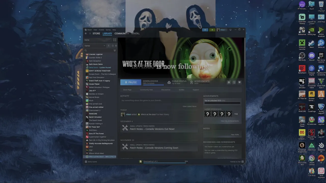326x183 pixels.
Task: Show game info circle icon
Action: click(x=234, y=82)
